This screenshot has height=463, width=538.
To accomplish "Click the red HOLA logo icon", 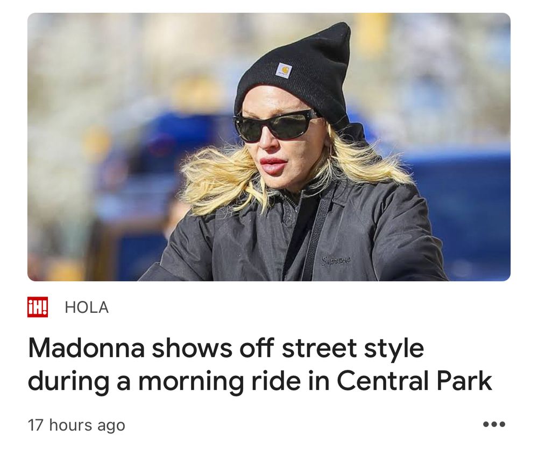I will [x=38, y=307].
